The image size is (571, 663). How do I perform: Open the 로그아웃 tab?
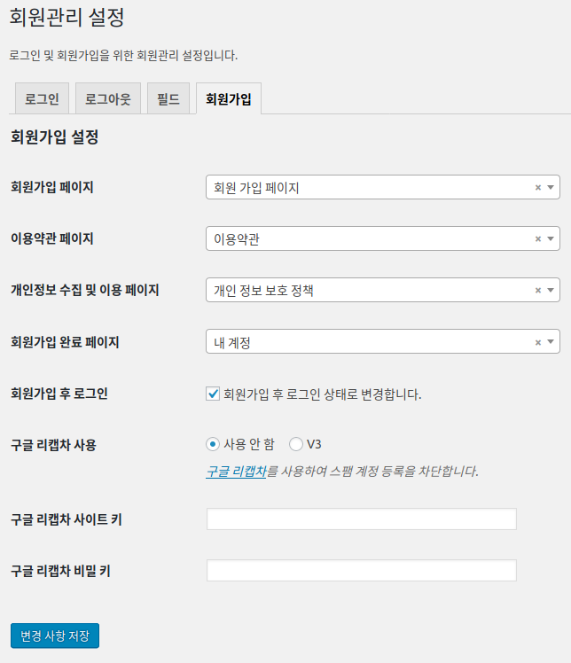pos(107,99)
